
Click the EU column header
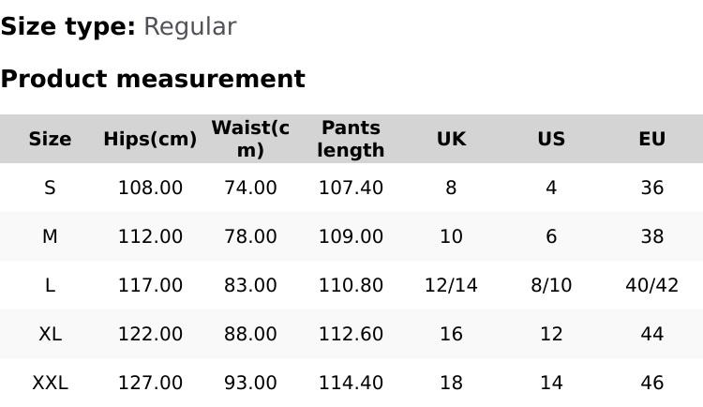651,139
